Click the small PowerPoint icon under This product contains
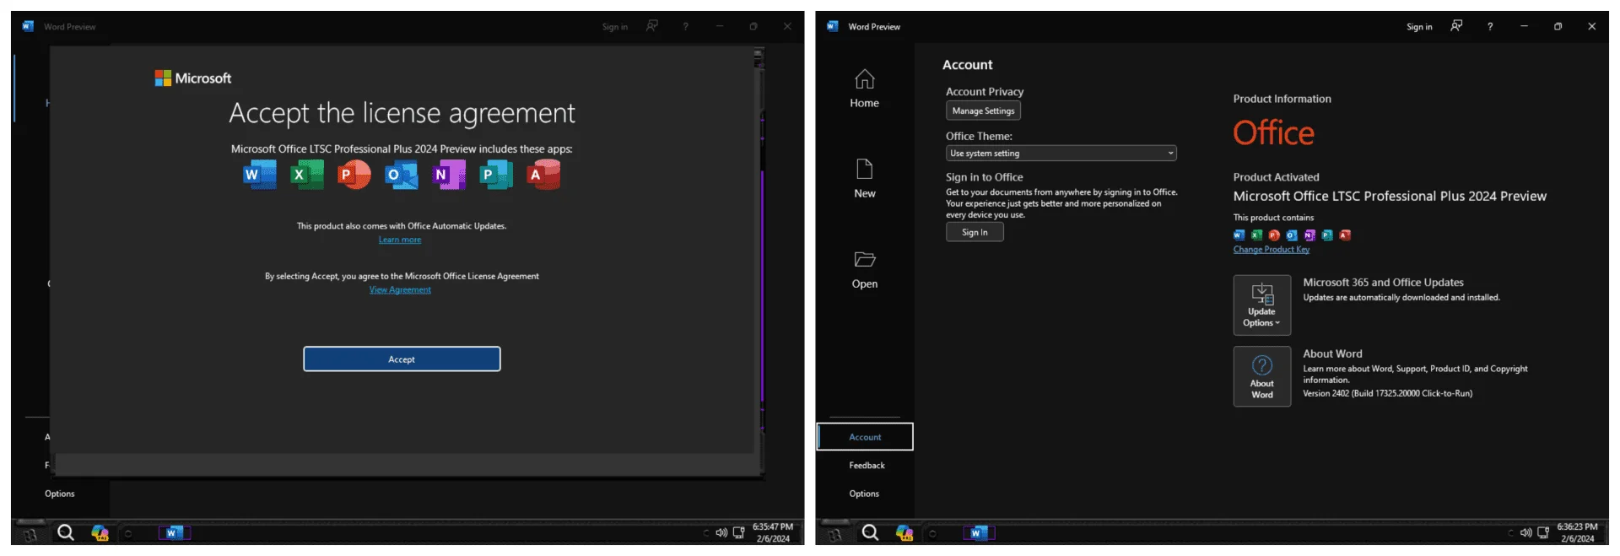The width and height of the screenshot is (1620, 556). coord(1274,235)
